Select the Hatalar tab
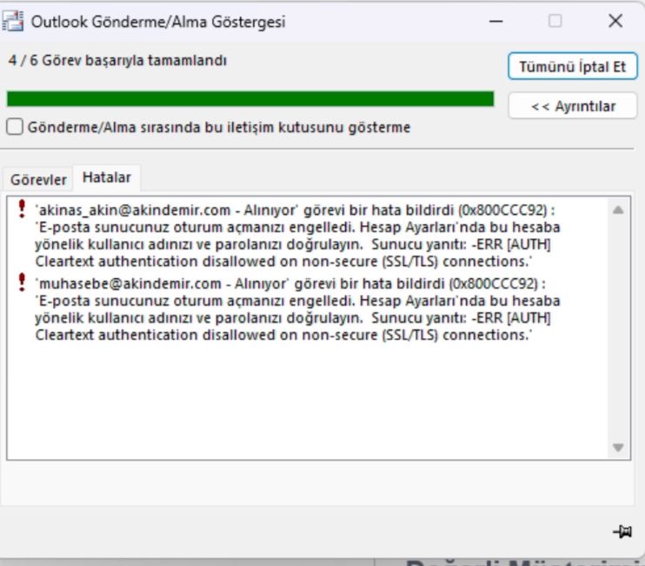The width and height of the screenshot is (645, 566). tap(107, 177)
